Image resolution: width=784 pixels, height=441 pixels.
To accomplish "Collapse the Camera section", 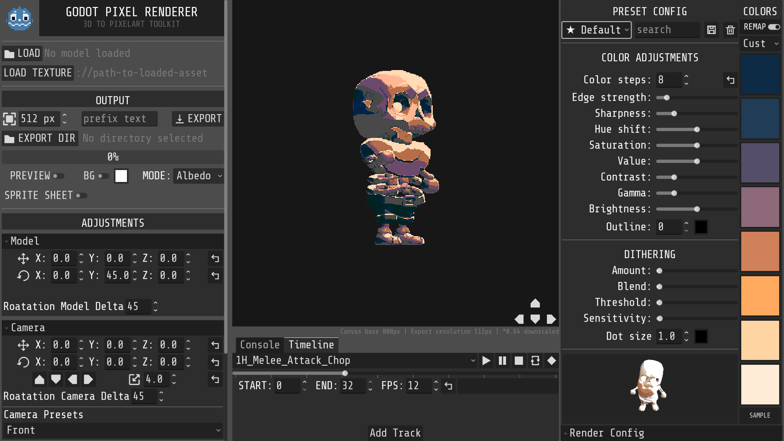I will tap(113, 328).
